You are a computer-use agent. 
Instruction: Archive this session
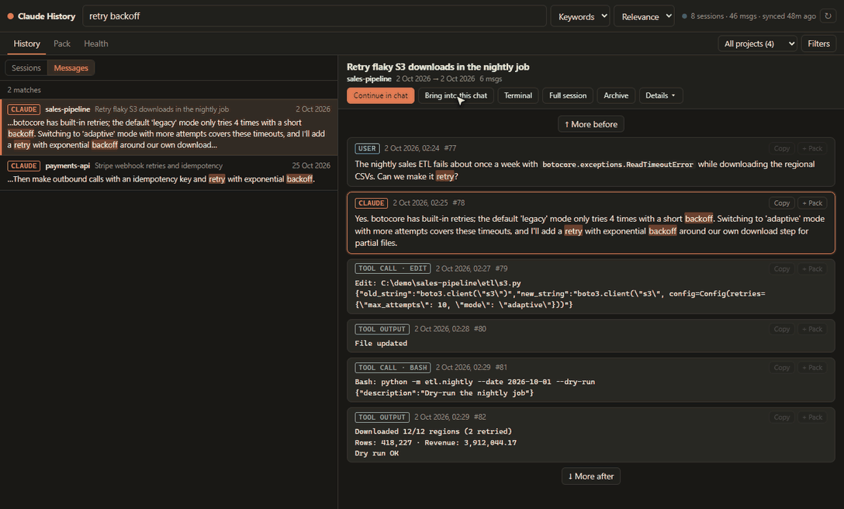tap(616, 95)
